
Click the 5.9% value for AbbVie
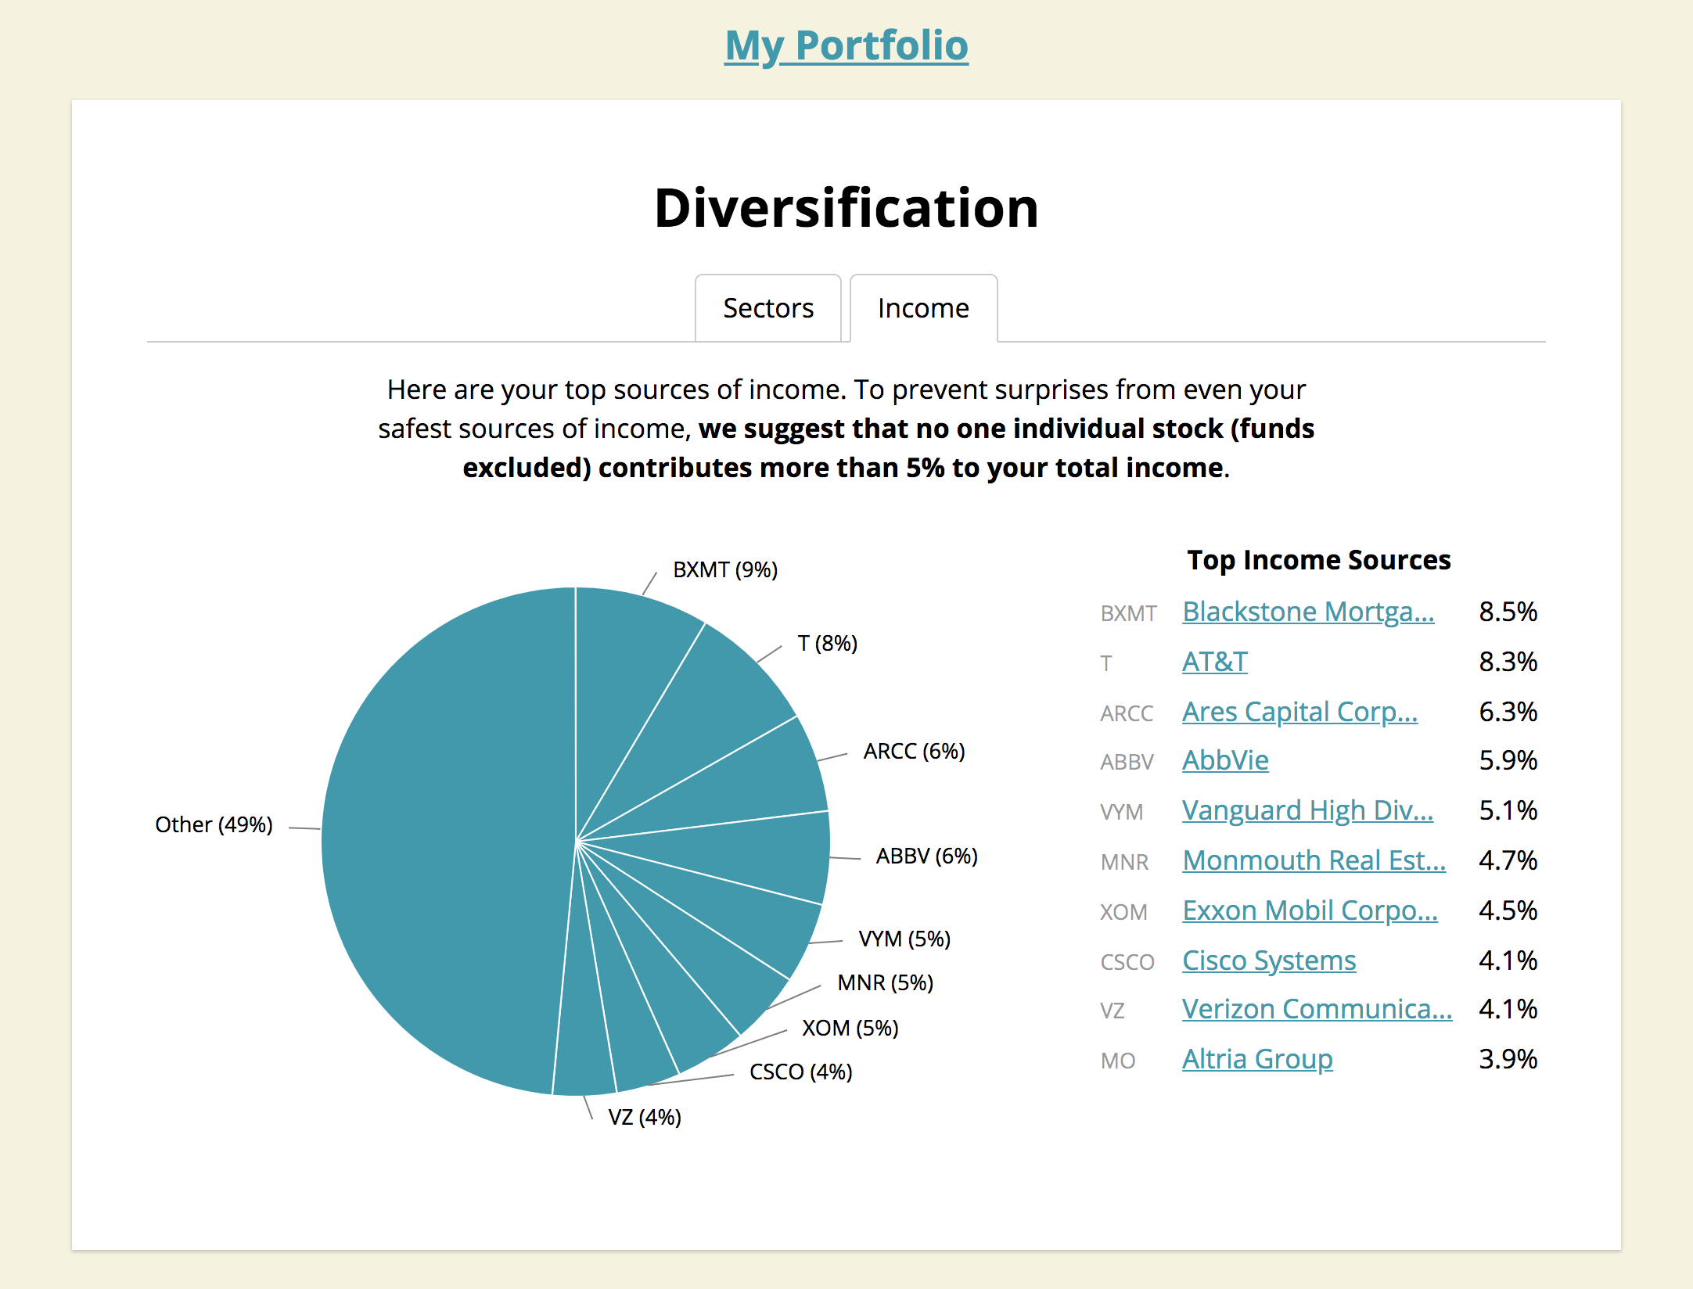click(x=1508, y=760)
